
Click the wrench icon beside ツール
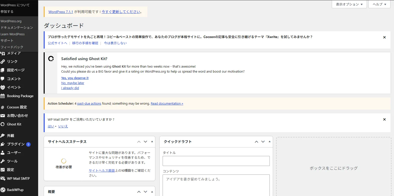click(3, 161)
